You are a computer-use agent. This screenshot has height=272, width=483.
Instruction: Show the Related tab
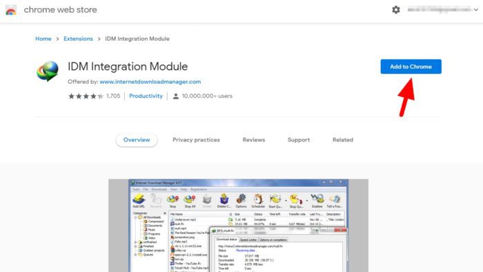(x=343, y=140)
